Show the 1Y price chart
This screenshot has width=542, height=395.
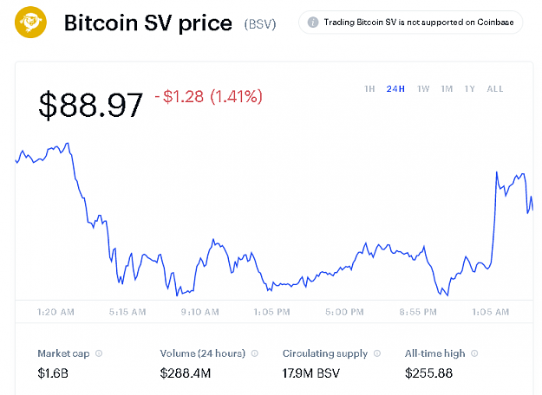coord(469,89)
